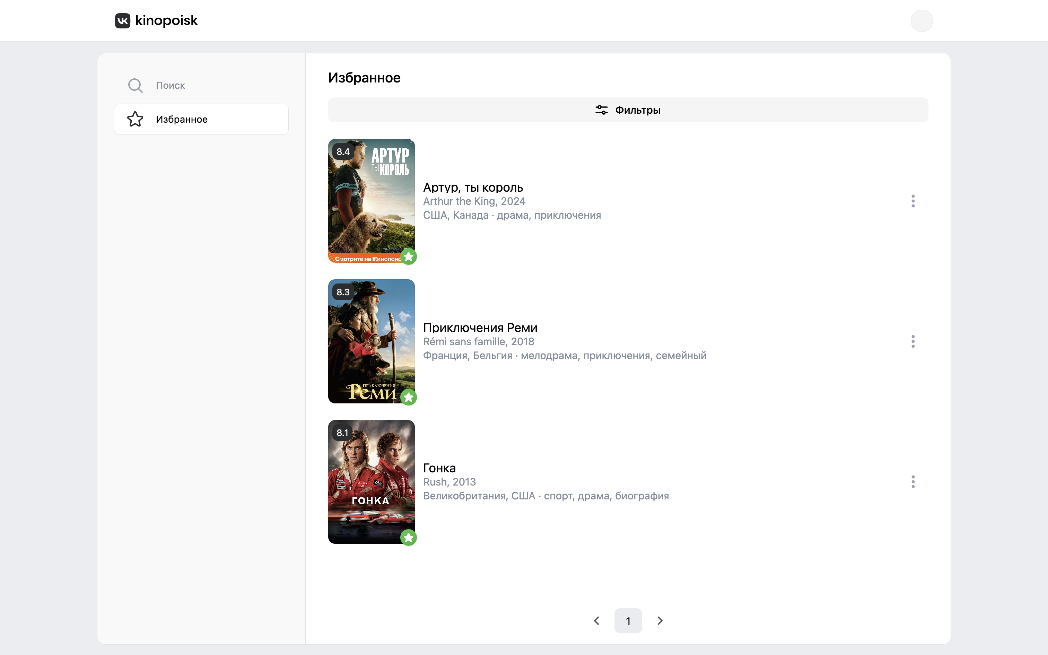This screenshot has height=655, width=1048.
Task: Toggle favorite star on Артур poster
Action: tap(408, 256)
